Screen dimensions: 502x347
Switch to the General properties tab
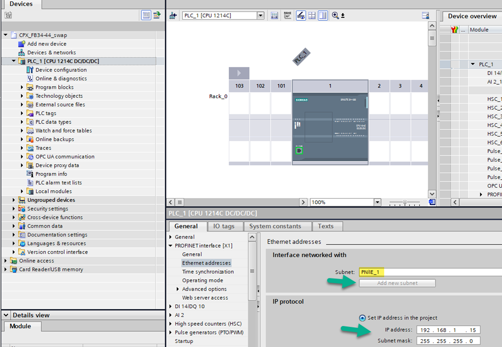pos(186,226)
